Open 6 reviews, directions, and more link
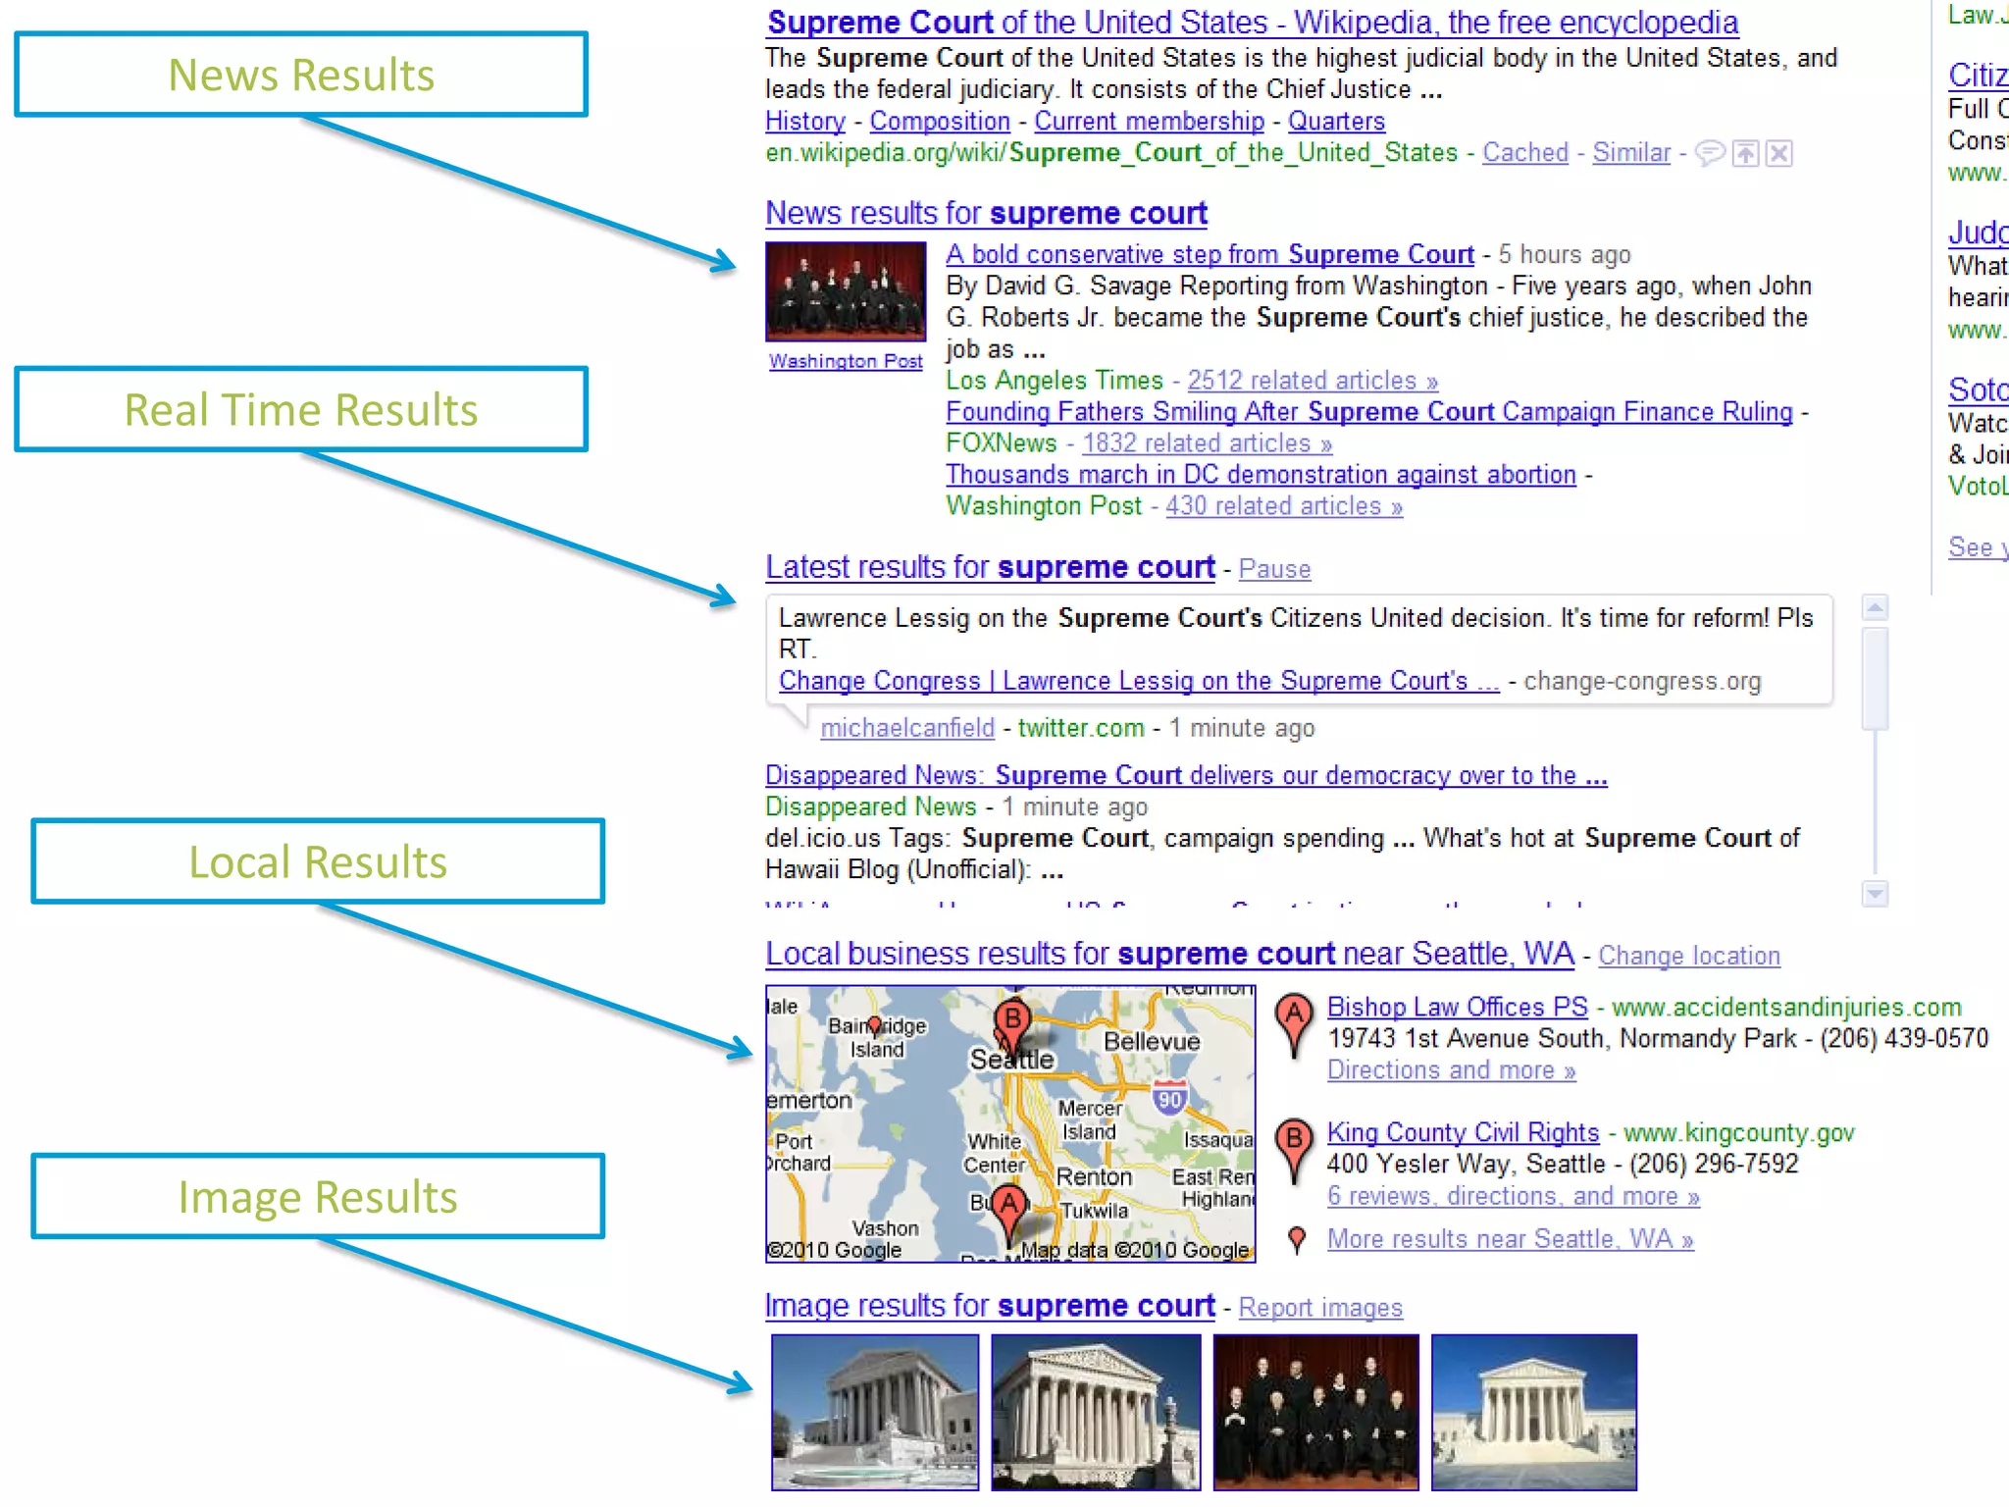Screen dimensions: 2009x1507 pyautogui.click(x=1513, y=1196)
